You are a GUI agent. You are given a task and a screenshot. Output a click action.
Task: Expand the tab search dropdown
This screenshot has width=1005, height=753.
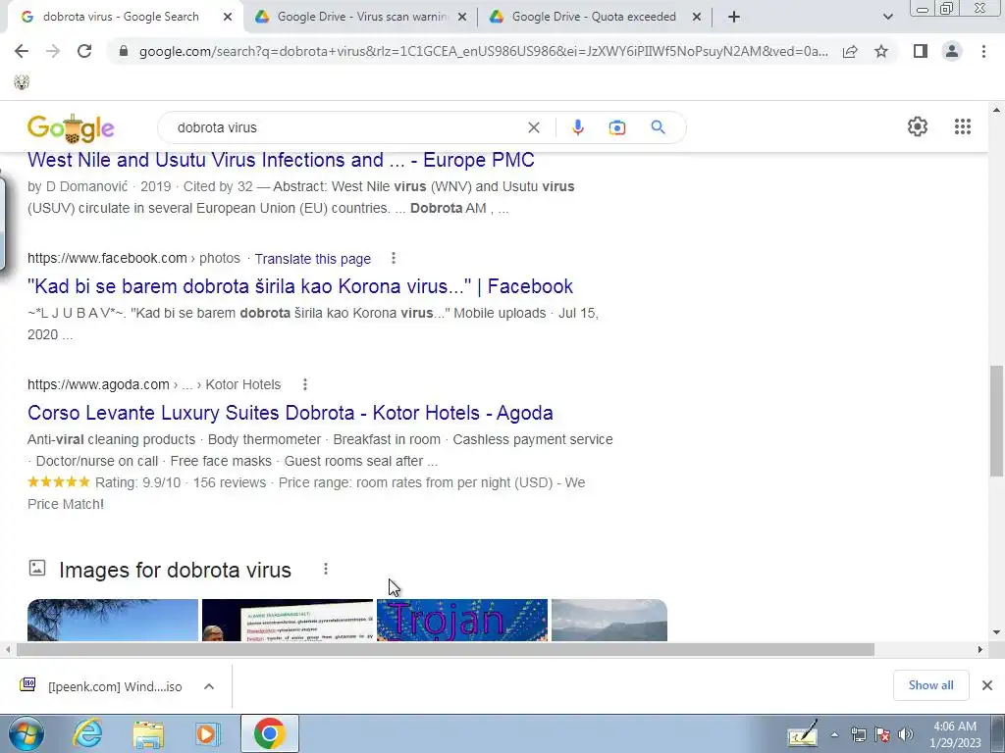[887, 18]
